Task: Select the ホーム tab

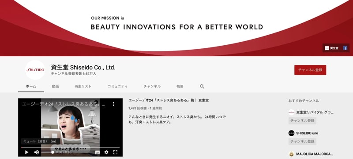Action: pyautogui.click(x=31, y=87)
